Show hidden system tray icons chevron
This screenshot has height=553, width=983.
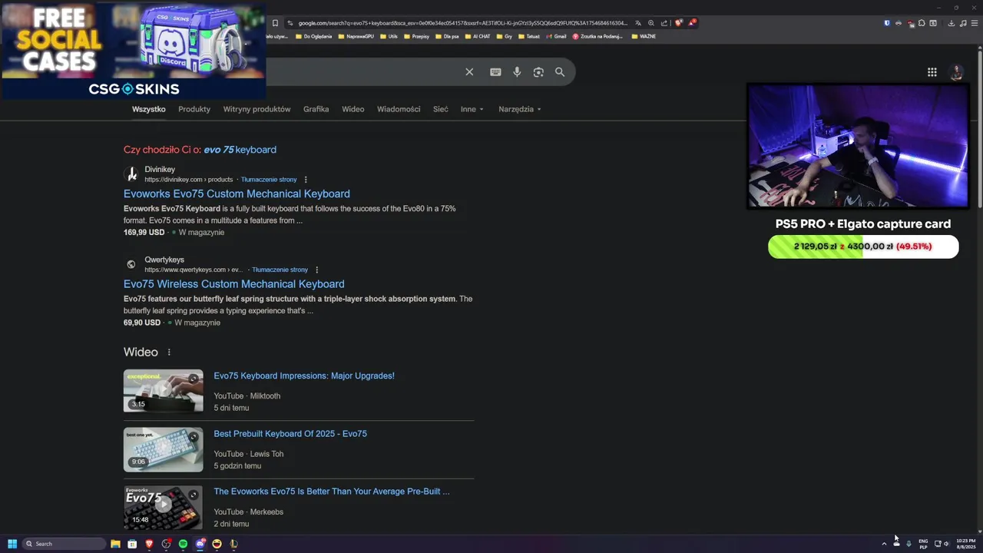pyautogui.click(x=884, y=544)
